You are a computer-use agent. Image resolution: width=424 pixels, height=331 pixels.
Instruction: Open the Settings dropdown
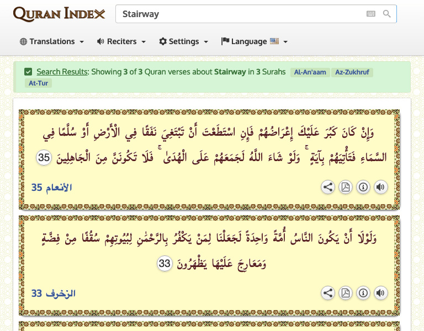[x=184, y=41]
